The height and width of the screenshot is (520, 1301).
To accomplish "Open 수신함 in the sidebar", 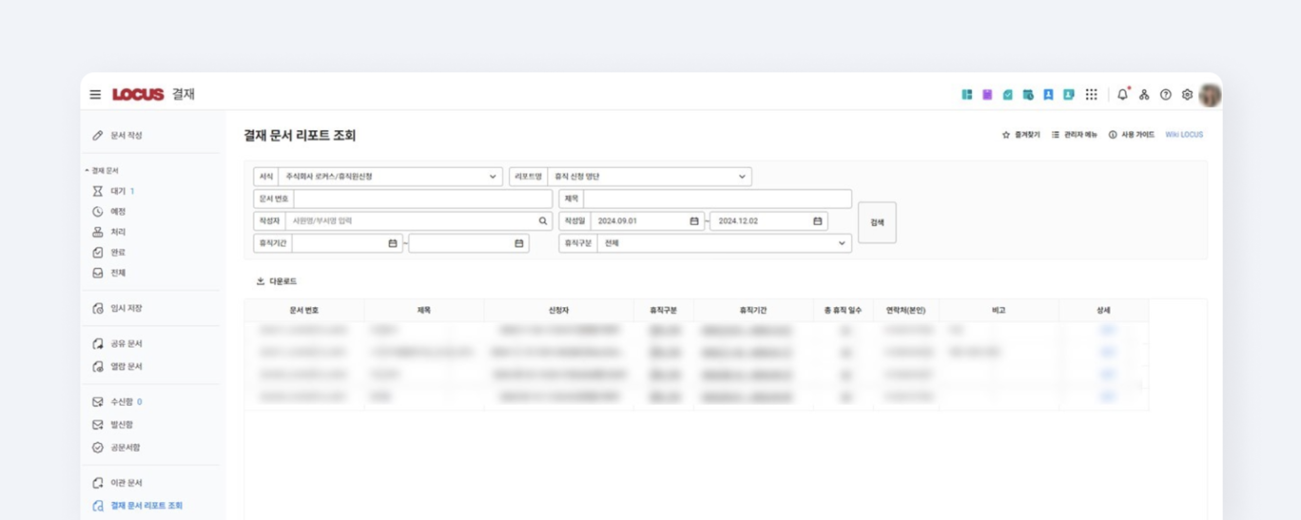I will (x=121, y=402).
